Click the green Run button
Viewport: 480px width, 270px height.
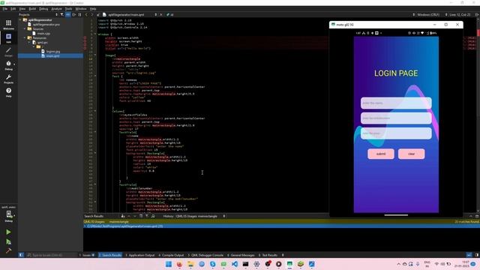tap(8, 232)
